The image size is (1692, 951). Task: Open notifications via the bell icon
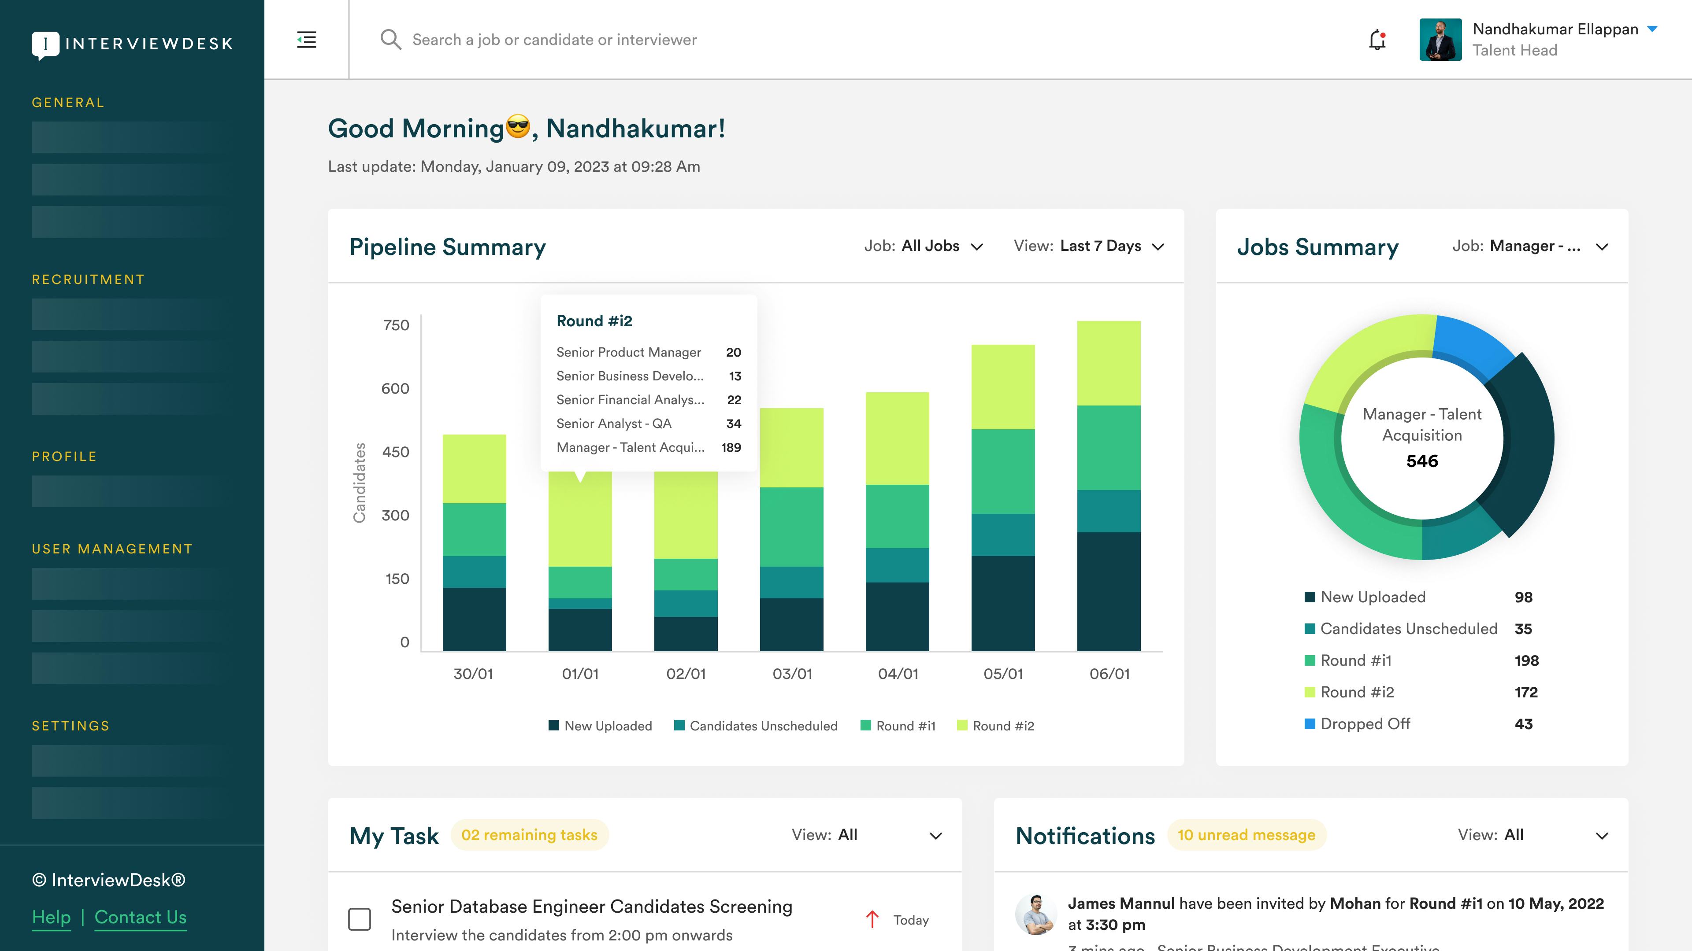(x=1377, y=40)
